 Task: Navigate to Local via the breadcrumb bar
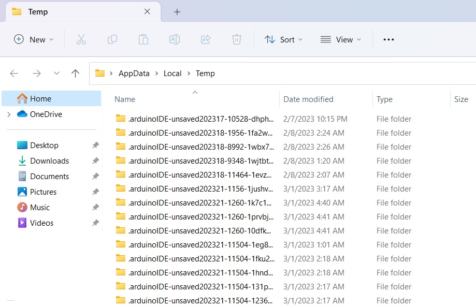point(172,73)
